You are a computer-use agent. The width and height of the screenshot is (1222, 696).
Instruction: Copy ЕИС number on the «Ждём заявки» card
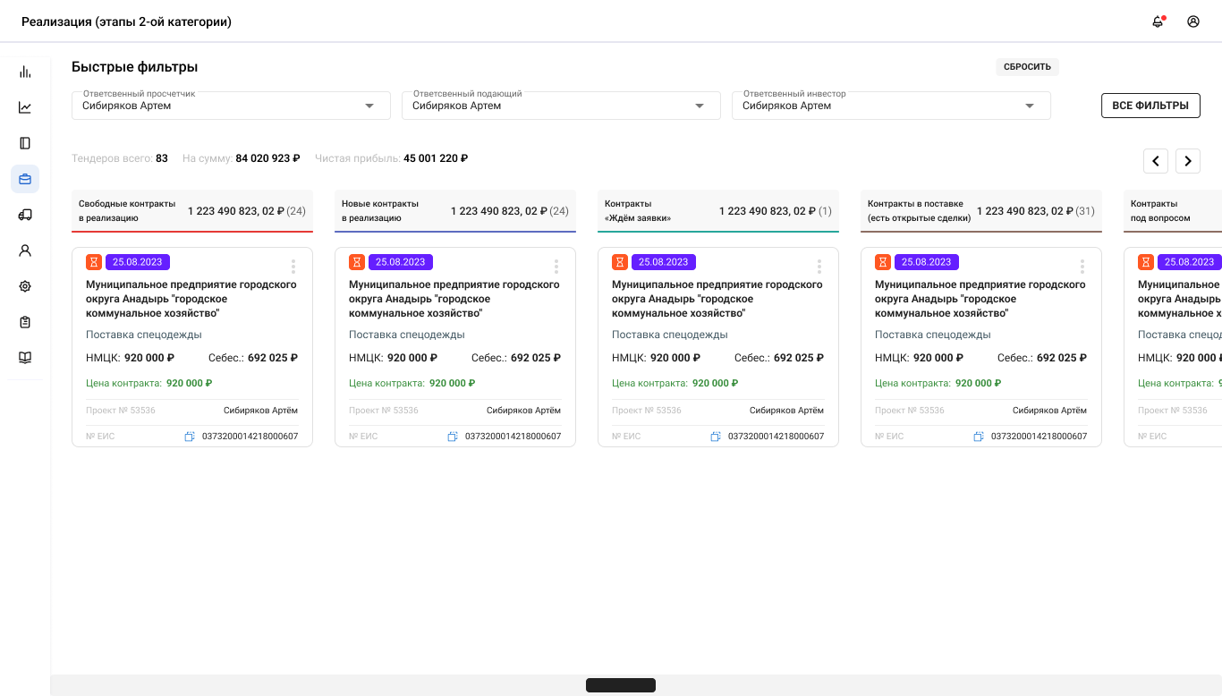[716, 437]
